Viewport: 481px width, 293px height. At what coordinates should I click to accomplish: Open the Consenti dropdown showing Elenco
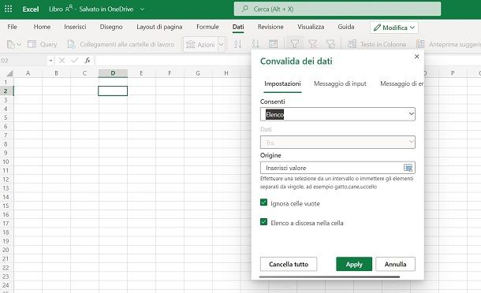coord(337,114)
